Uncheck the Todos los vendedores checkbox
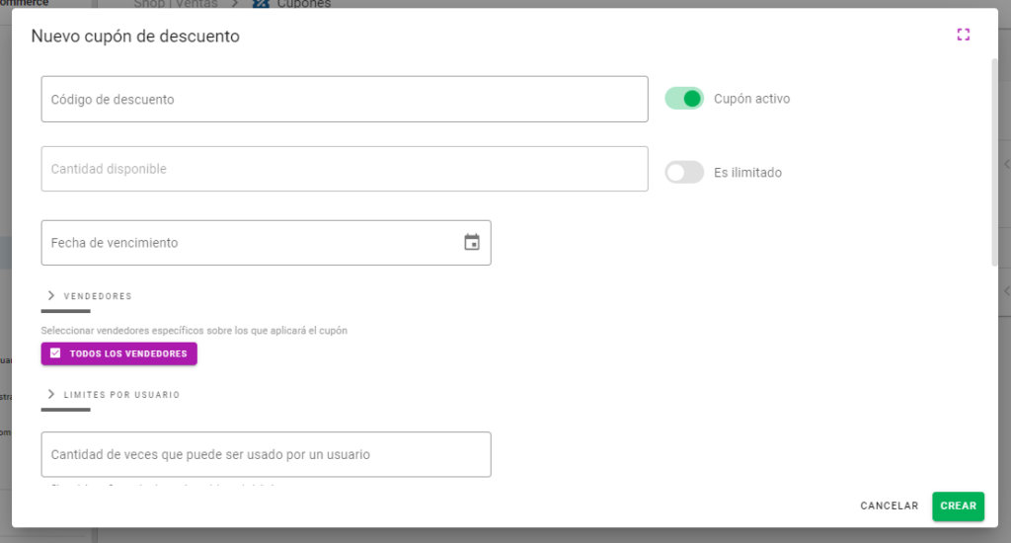This screenshot has height=543, width=1011. tap(55, 353)
